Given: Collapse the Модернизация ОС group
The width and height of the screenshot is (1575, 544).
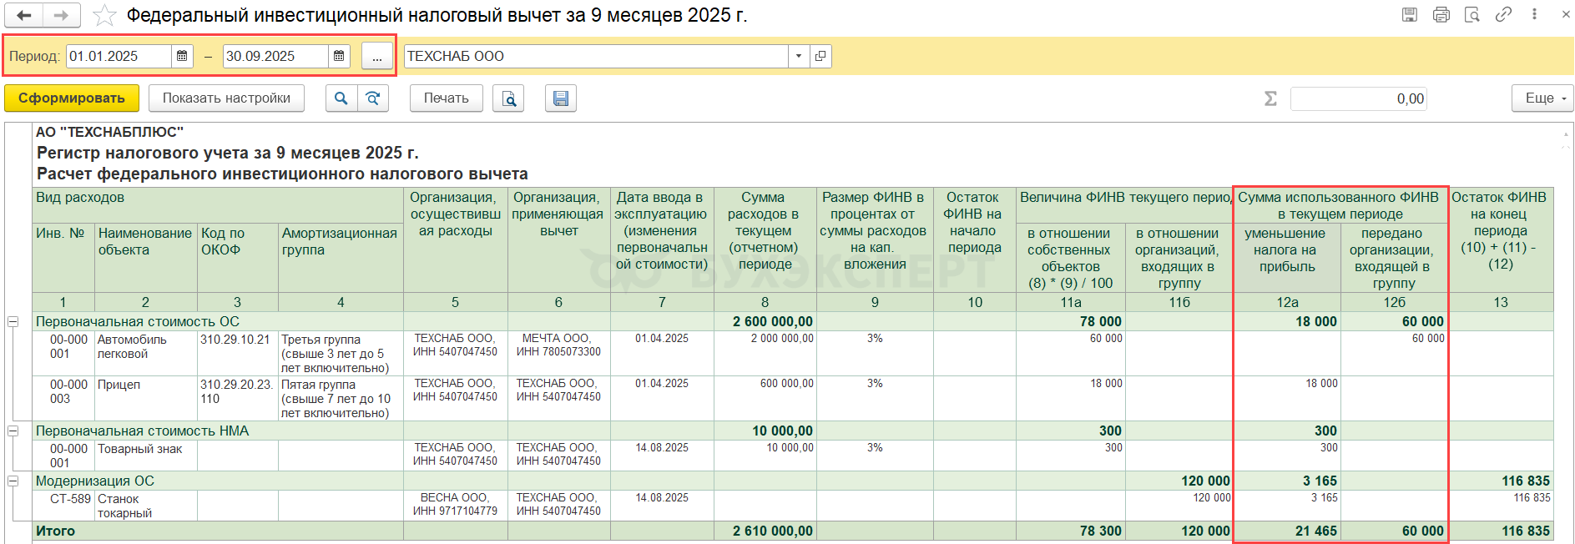Looking at the screenshot, I should pos(13,481).
